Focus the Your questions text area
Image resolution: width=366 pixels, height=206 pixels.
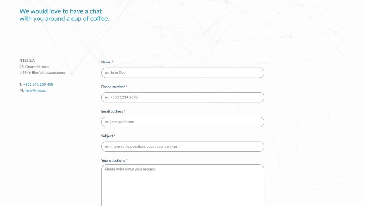tap(183, 185)
